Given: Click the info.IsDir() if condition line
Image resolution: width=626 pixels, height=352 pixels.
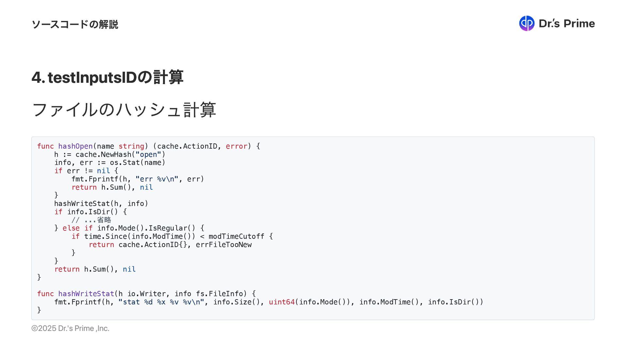Looking at the screenshot, I should 91,212.
